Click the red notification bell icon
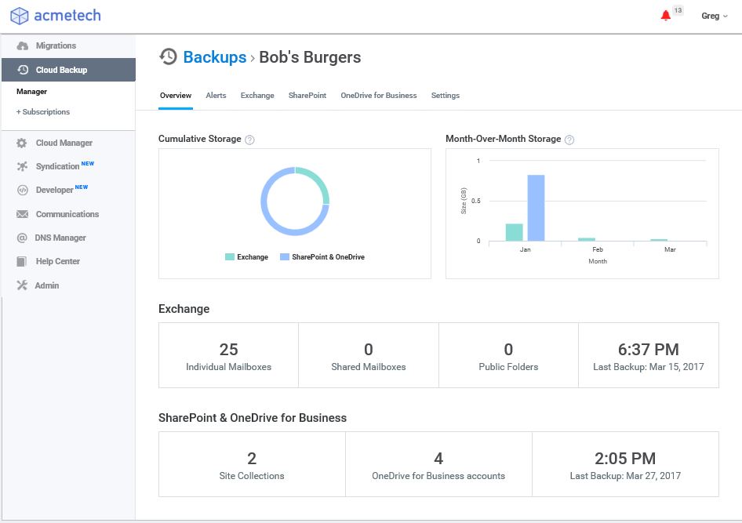Screen dimensions: 742x523 pyautogui.click(x=665, y=16)
